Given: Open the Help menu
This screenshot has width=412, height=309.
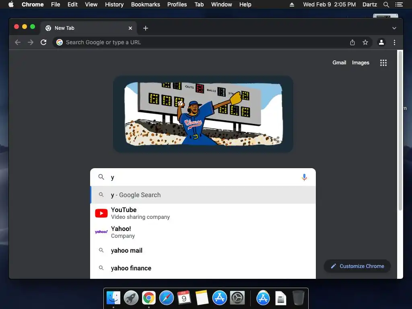Looking at the screenshot, I should pyautogui.click(x=245, y=4).
